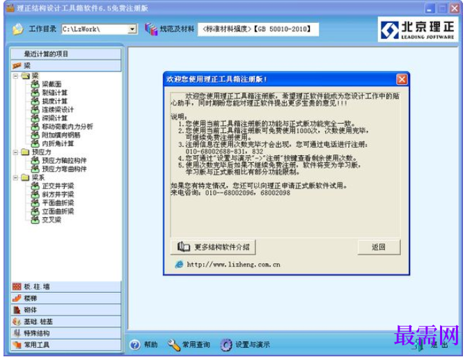Click the 北京理正 logo
Screen dimensions: 472x357
point(418,29)
